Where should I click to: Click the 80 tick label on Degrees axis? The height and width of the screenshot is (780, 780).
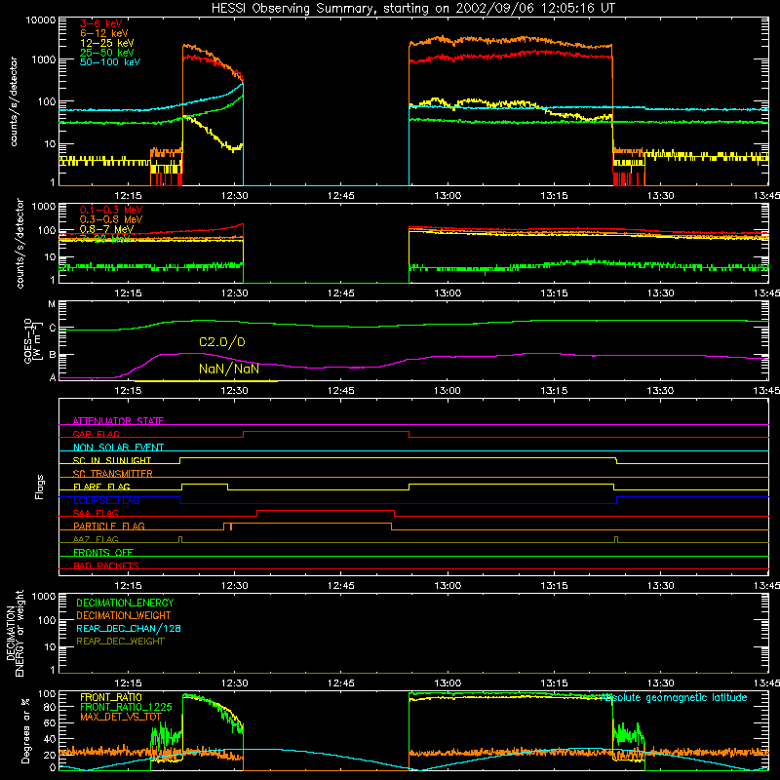pyautogui.click(x=50, y=707)
